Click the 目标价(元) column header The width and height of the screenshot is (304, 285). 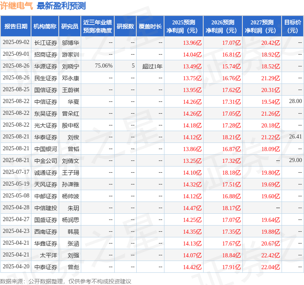click(293, 26)
